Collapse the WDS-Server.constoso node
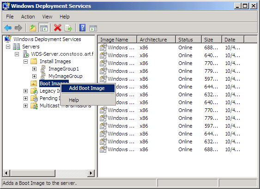Image resolution: width=260 pixels, height=189 pixels. [17, 54]
